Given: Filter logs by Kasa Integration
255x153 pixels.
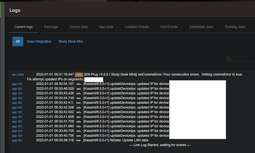Looking at the screenshot, I should 39,42.
